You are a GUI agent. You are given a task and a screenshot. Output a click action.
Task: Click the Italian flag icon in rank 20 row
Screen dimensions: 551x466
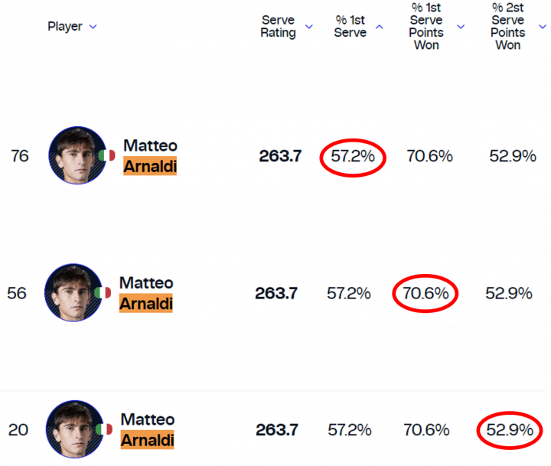(104, 429)
